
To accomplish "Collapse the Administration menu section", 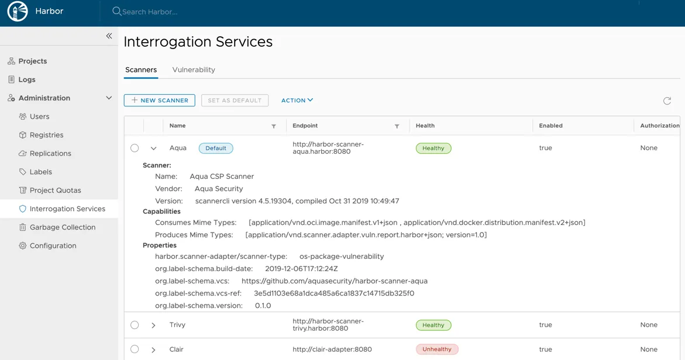I will click(x=109, y=98).
